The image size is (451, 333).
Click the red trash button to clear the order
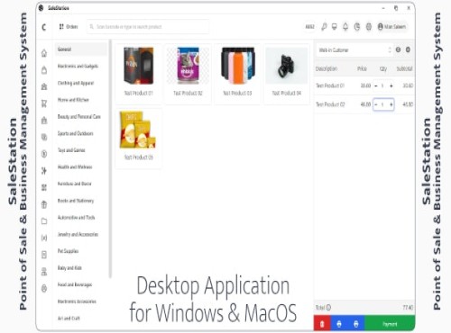(322, 323)
